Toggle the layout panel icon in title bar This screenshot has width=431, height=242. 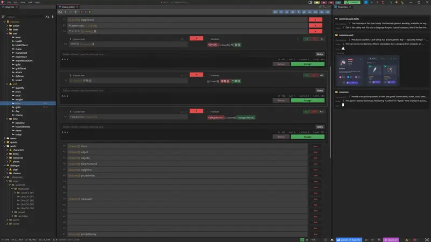point(310,2)
